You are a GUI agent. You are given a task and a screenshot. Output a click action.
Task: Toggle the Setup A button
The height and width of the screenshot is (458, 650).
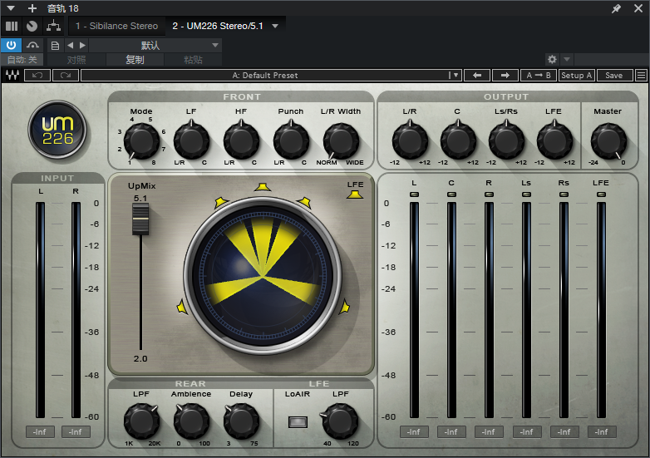[x=577, y=75]
